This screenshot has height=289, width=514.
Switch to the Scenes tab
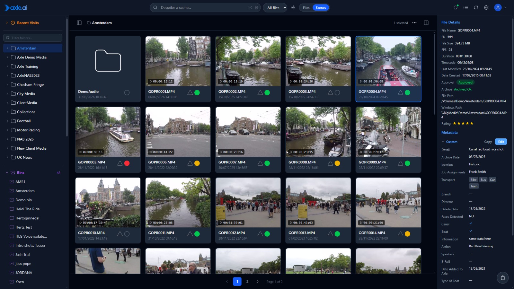pos(321,8)
